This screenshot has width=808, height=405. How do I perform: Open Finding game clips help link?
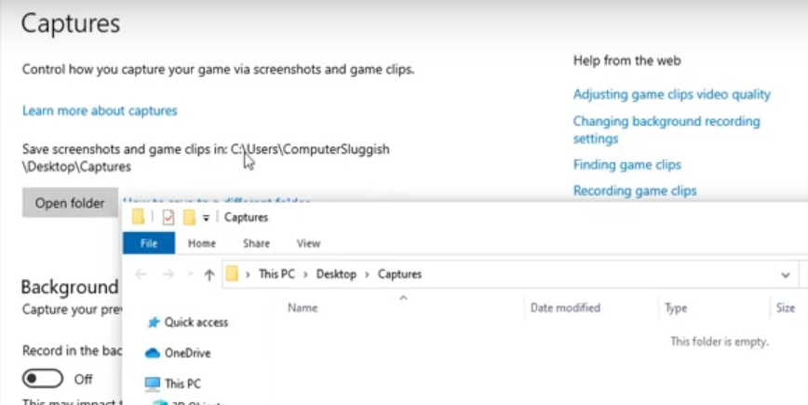pyautogui.click(x=627, y=165)
